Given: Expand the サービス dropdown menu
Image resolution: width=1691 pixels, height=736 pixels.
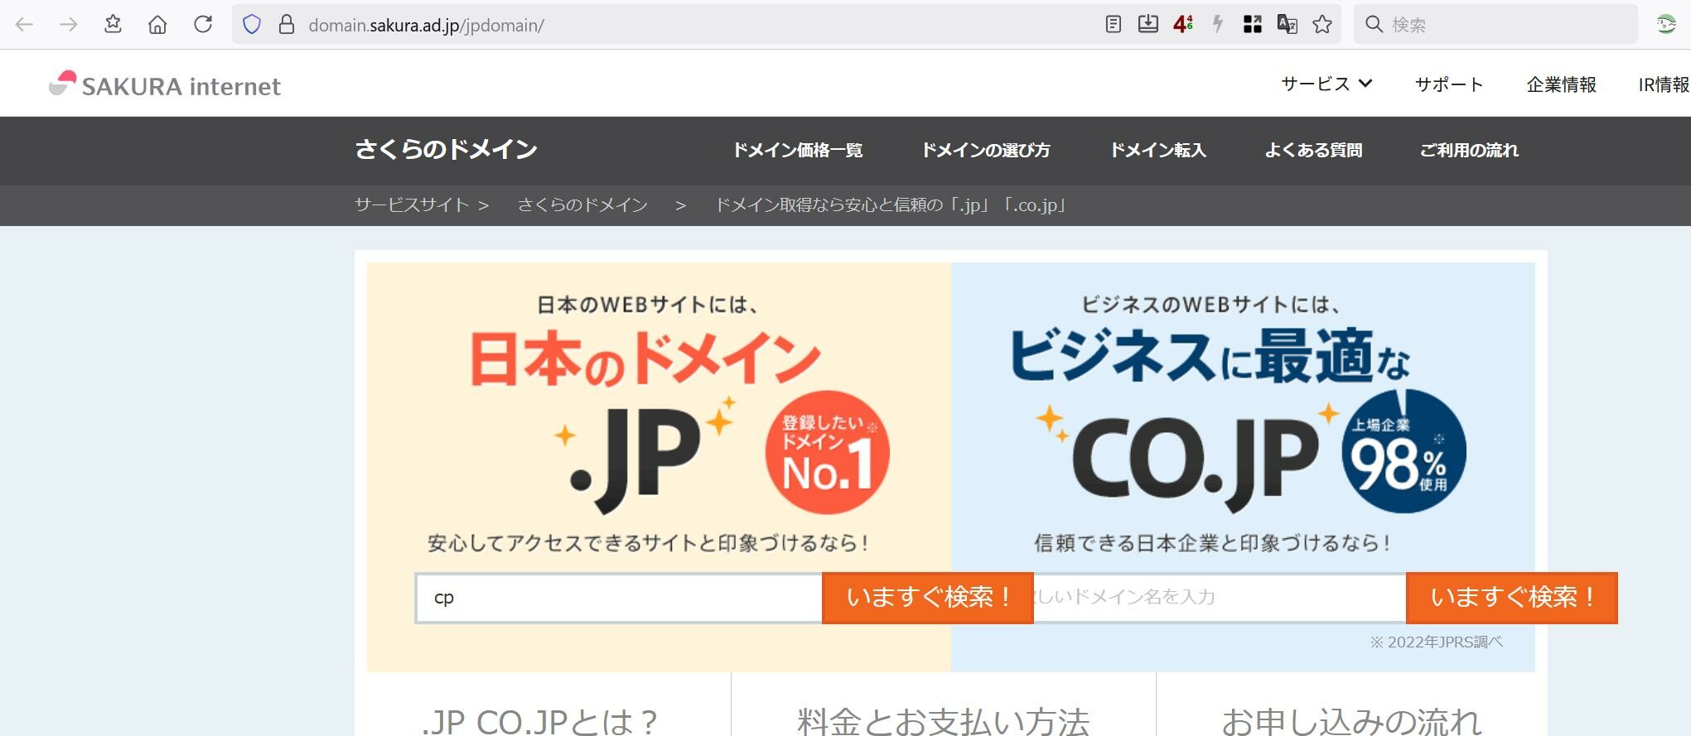Looking at the screenshot, I should (1326, 84).
